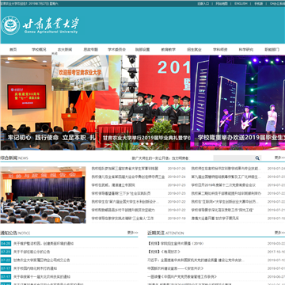The width and height of the screenshot is (285, 285).
Task: Open the 欢送2019届毕业生 concert slide
Action: point(237,102)
